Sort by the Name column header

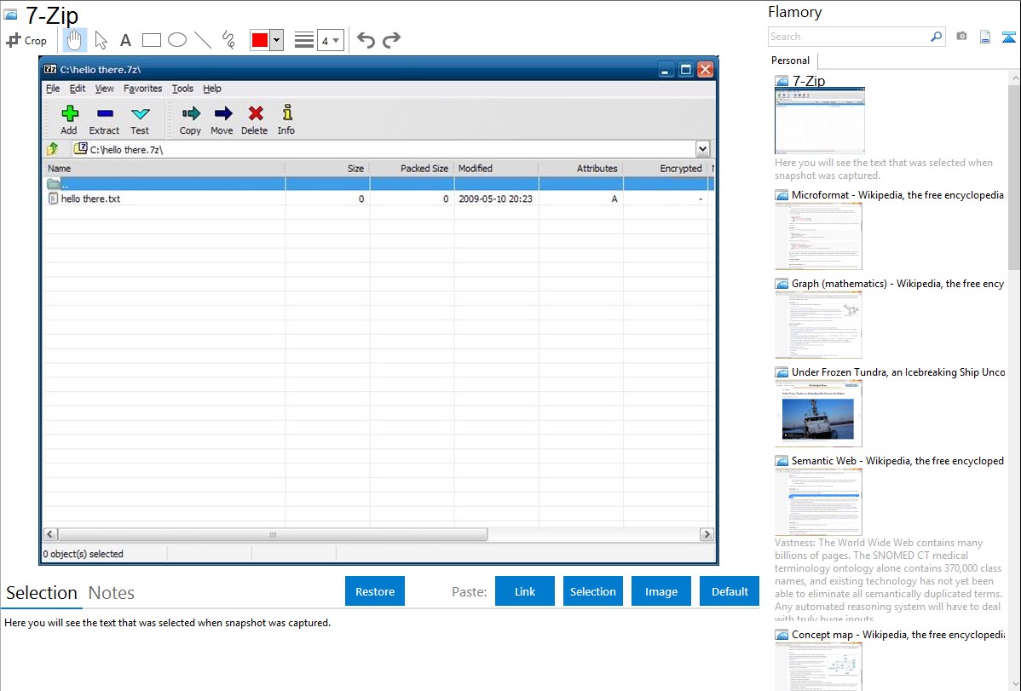coord(164,168)
